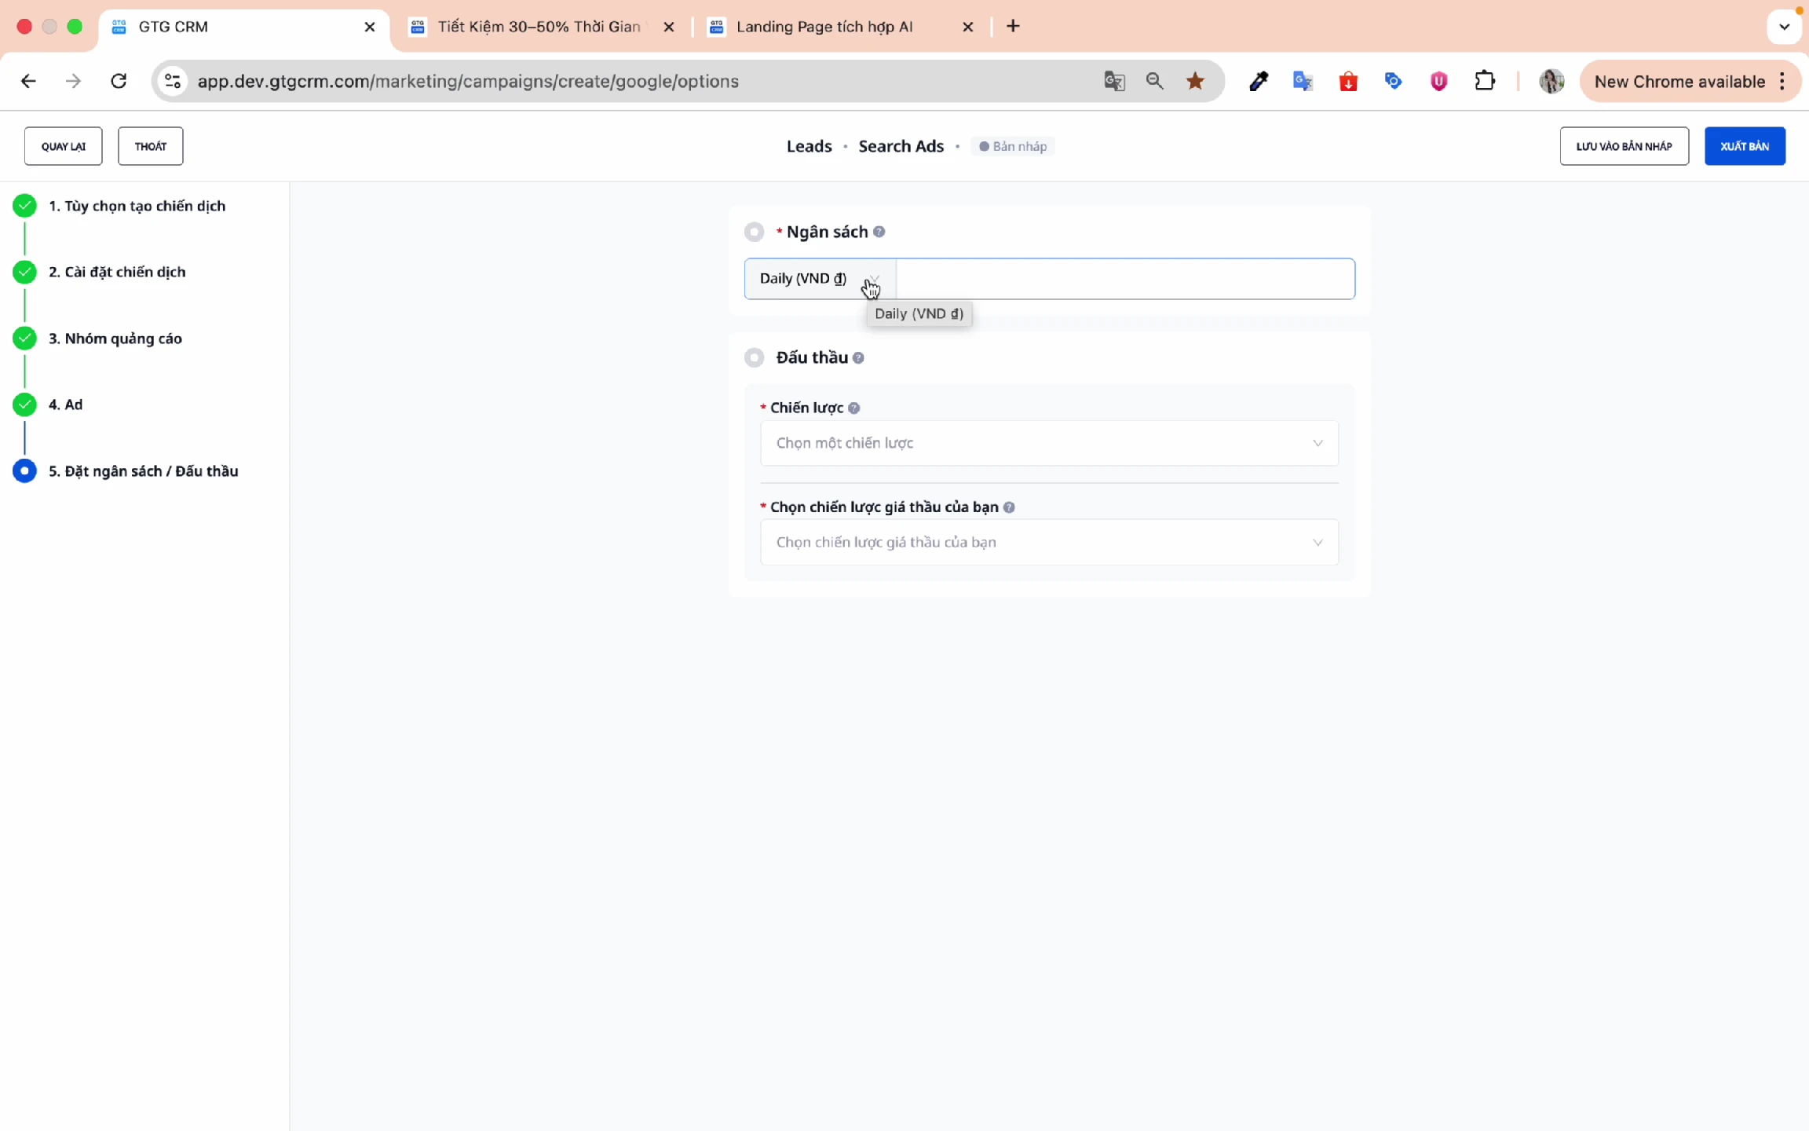Screen dimensions: 1809x1131
Task: Expand Chọn chiến lược giá thầu của bạn dropdown
Action: click(1048, 543)
